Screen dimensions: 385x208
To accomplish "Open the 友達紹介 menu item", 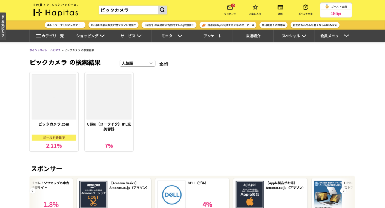I will 253,36.
